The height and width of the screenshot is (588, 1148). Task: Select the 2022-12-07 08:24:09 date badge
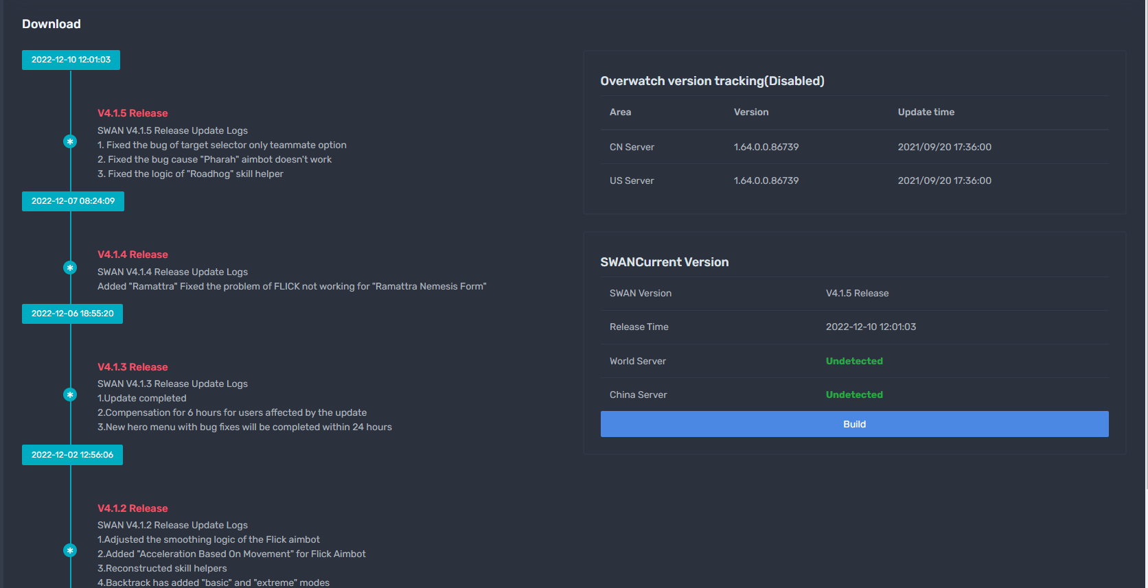pos(73,201)
